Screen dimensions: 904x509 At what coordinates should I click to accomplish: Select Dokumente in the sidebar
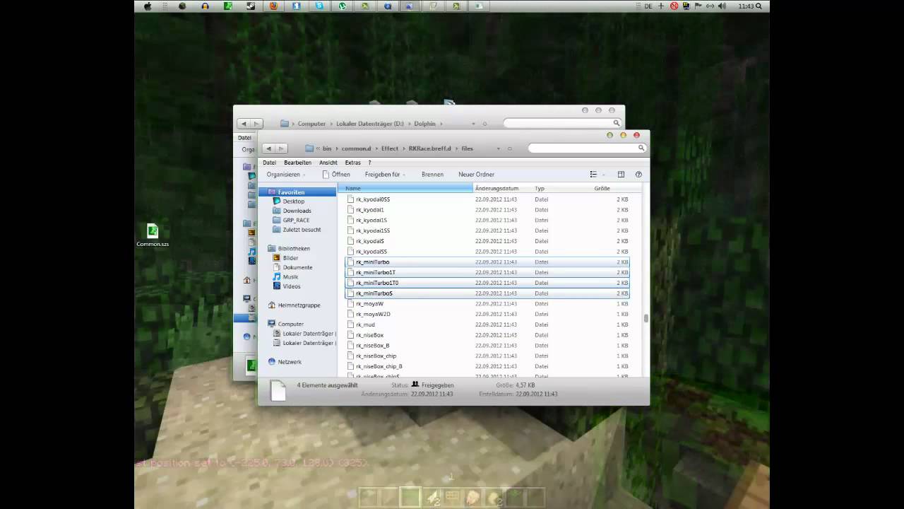(x=297, y=267)
